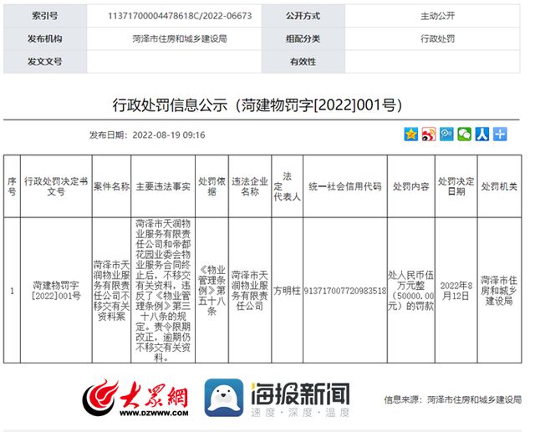Click the 主动公开 disclosure method value

[437, 16]
